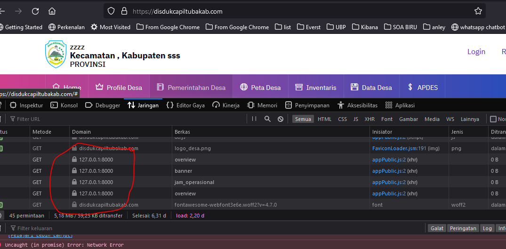Filter requests by XHR type
Screen dimensions: 506x249
point(369,119)
